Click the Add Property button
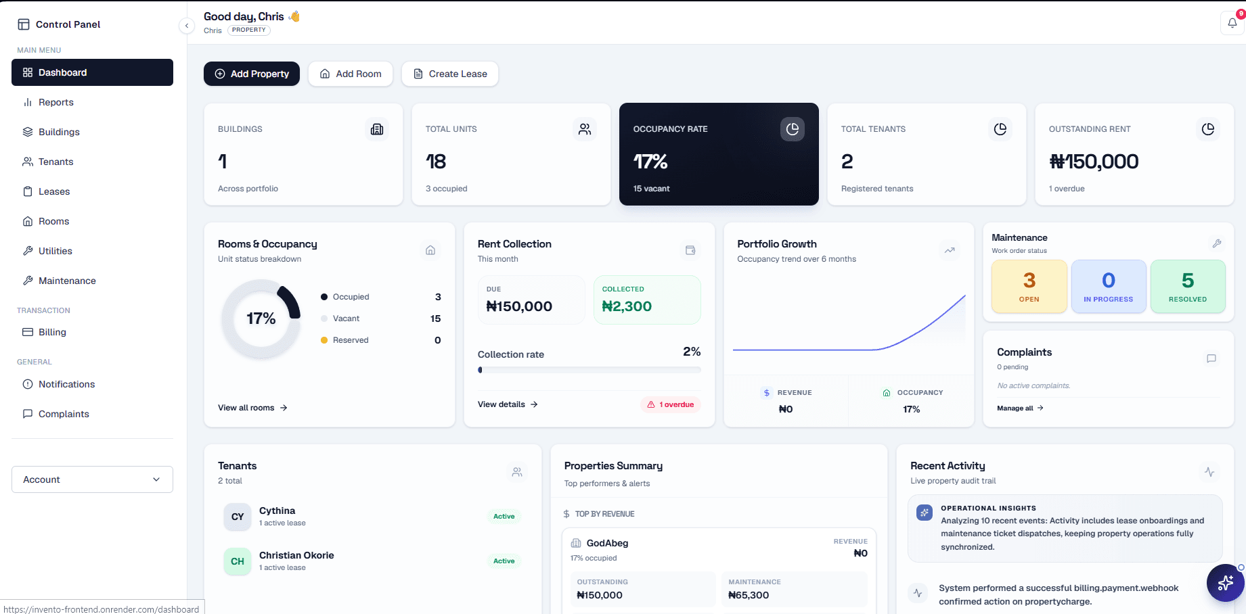The image size is (1246, 614). pos(252,74)
